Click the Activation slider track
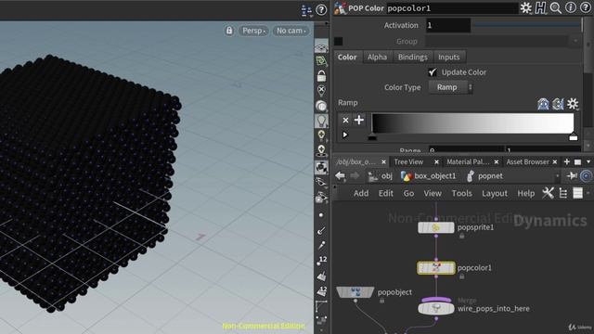594x334 pixels. coord(527,25)
